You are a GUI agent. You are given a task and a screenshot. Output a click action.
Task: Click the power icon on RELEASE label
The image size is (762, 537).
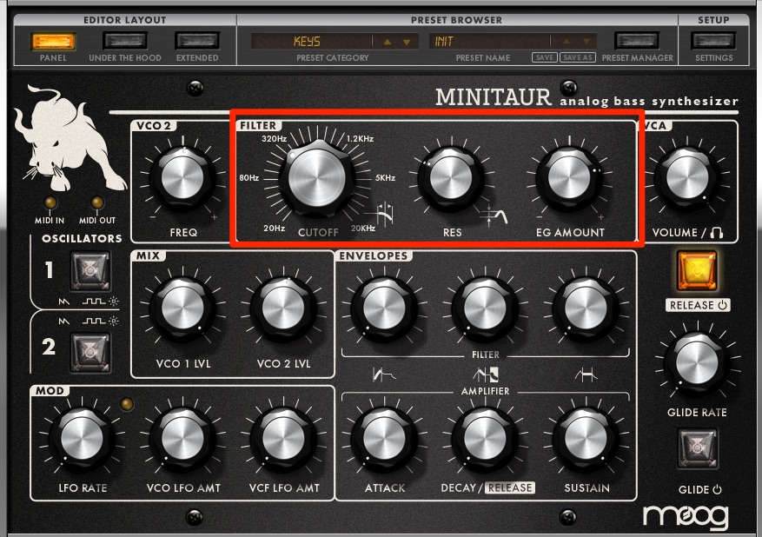click(x=722, y=305)
